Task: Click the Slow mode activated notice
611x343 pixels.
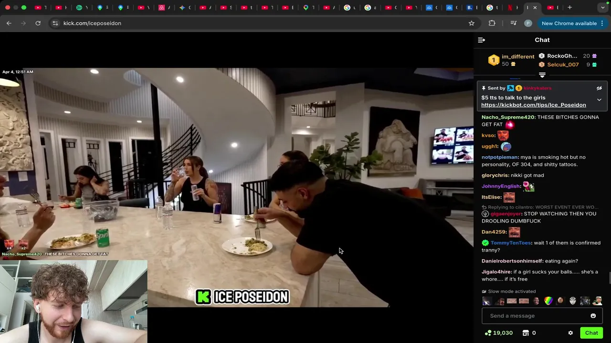Action: [509, 292]
